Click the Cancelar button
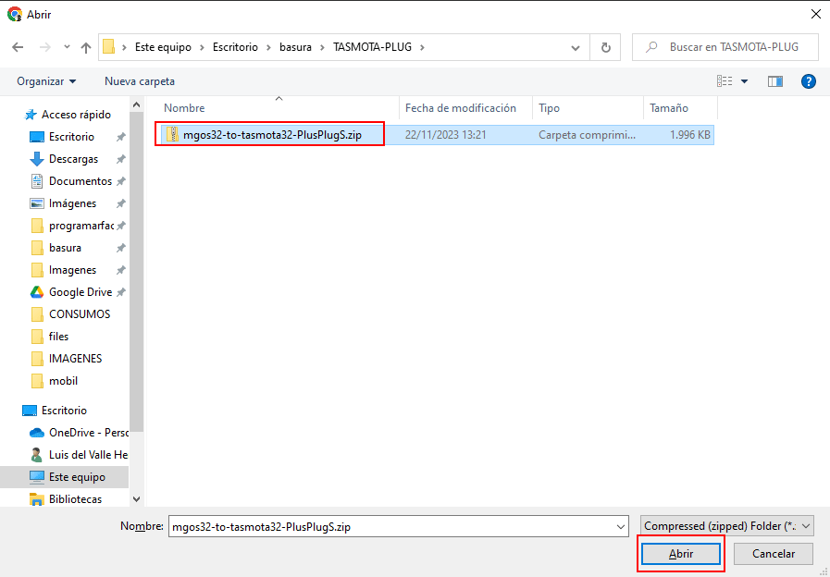Screen dimensions: 830x577 (x=773, y=553)
